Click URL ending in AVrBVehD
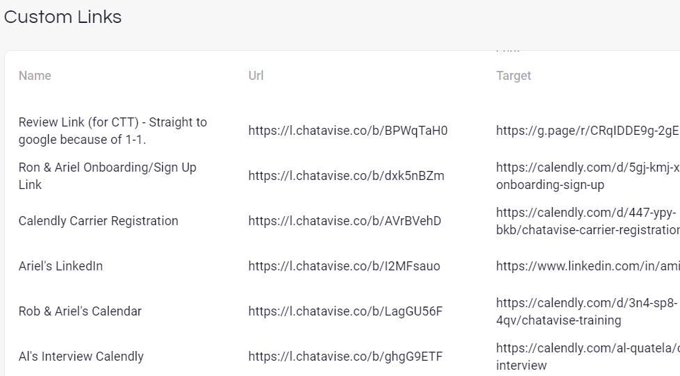 pyautogui.click(x=345, y=221)
